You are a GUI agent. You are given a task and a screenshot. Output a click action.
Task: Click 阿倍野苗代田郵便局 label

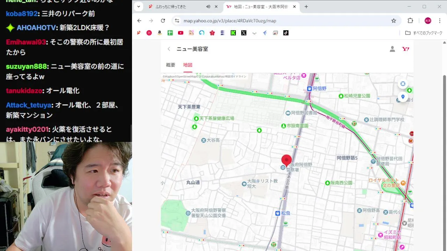tap(389, 161)
